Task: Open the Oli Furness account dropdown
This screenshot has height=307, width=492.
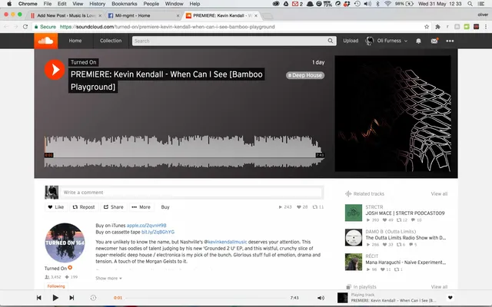Action: [x=386, y=41]
